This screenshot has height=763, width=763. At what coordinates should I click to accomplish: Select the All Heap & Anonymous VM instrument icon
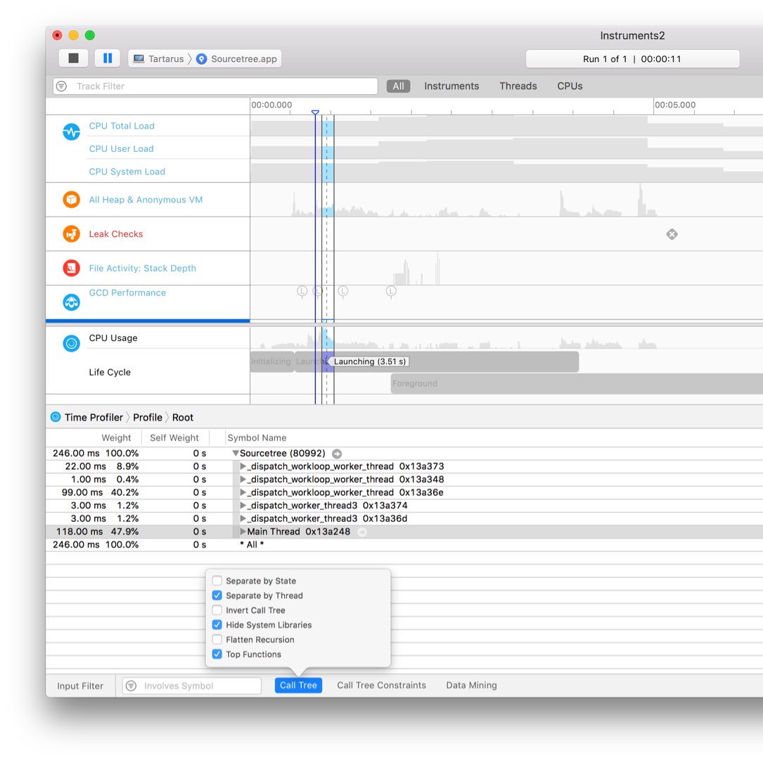(x=72, y=200)
